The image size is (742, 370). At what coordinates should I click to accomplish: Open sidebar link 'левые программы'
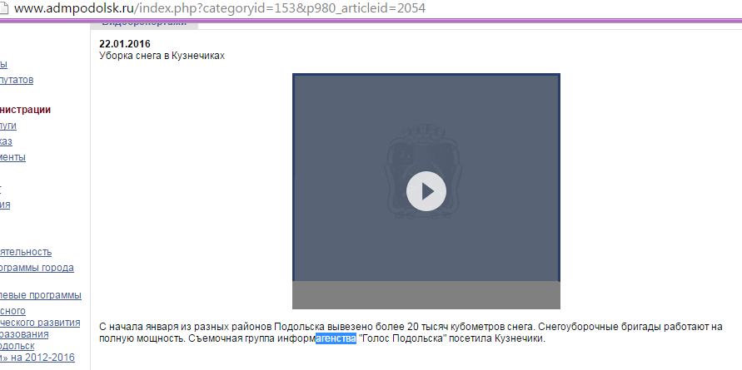click(40, 295)
